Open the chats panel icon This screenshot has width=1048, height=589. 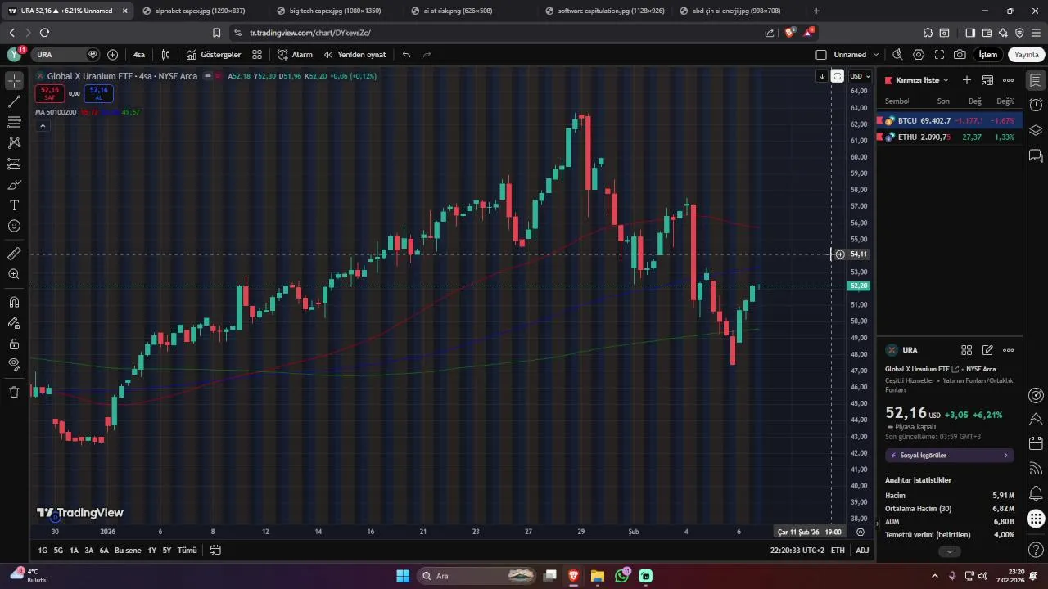(1036, 155)
